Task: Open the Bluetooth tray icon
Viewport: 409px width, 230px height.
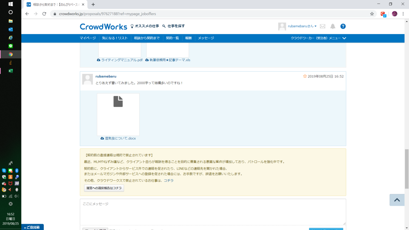Action: pyautogui.click(x=17, y=171)
